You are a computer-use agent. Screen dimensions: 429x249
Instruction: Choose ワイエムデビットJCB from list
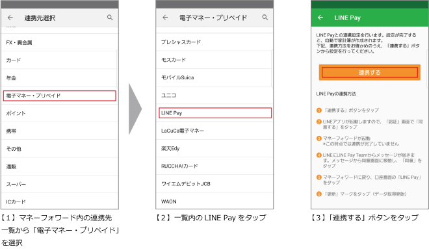(x=214, y=183)
